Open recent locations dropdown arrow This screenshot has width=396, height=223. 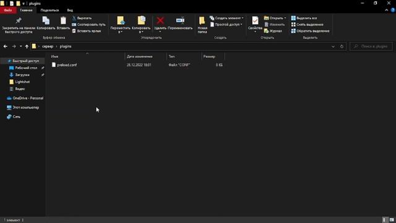20,46
